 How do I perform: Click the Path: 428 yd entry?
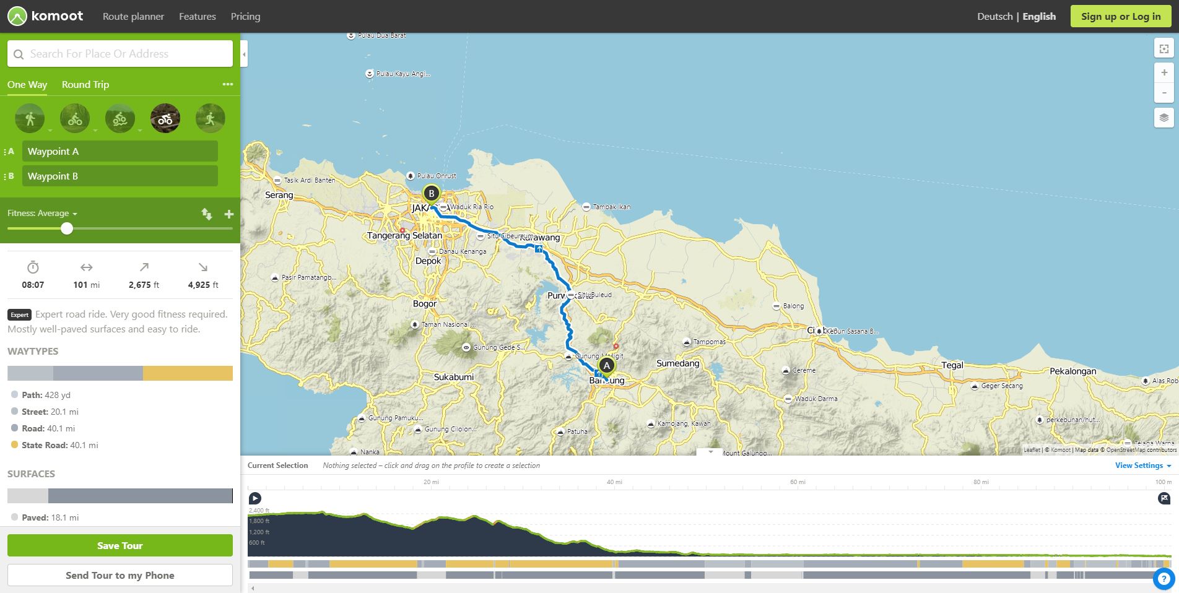(41, 395)
